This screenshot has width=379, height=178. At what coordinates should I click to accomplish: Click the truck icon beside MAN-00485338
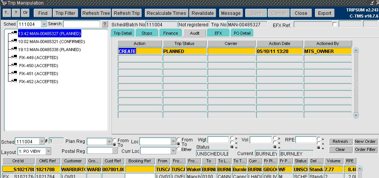pyautogui.click(x=14, y=49)
